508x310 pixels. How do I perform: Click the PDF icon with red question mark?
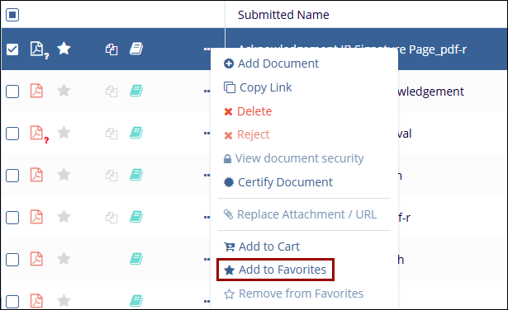pos(39,134)
